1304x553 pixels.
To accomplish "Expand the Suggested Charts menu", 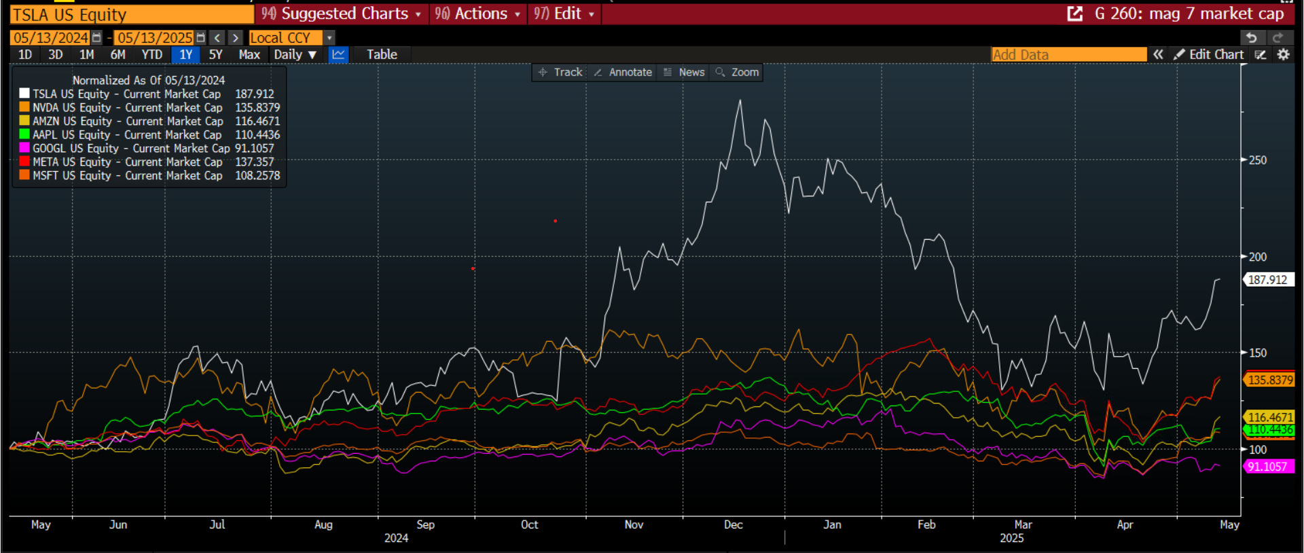I will 342,14.
